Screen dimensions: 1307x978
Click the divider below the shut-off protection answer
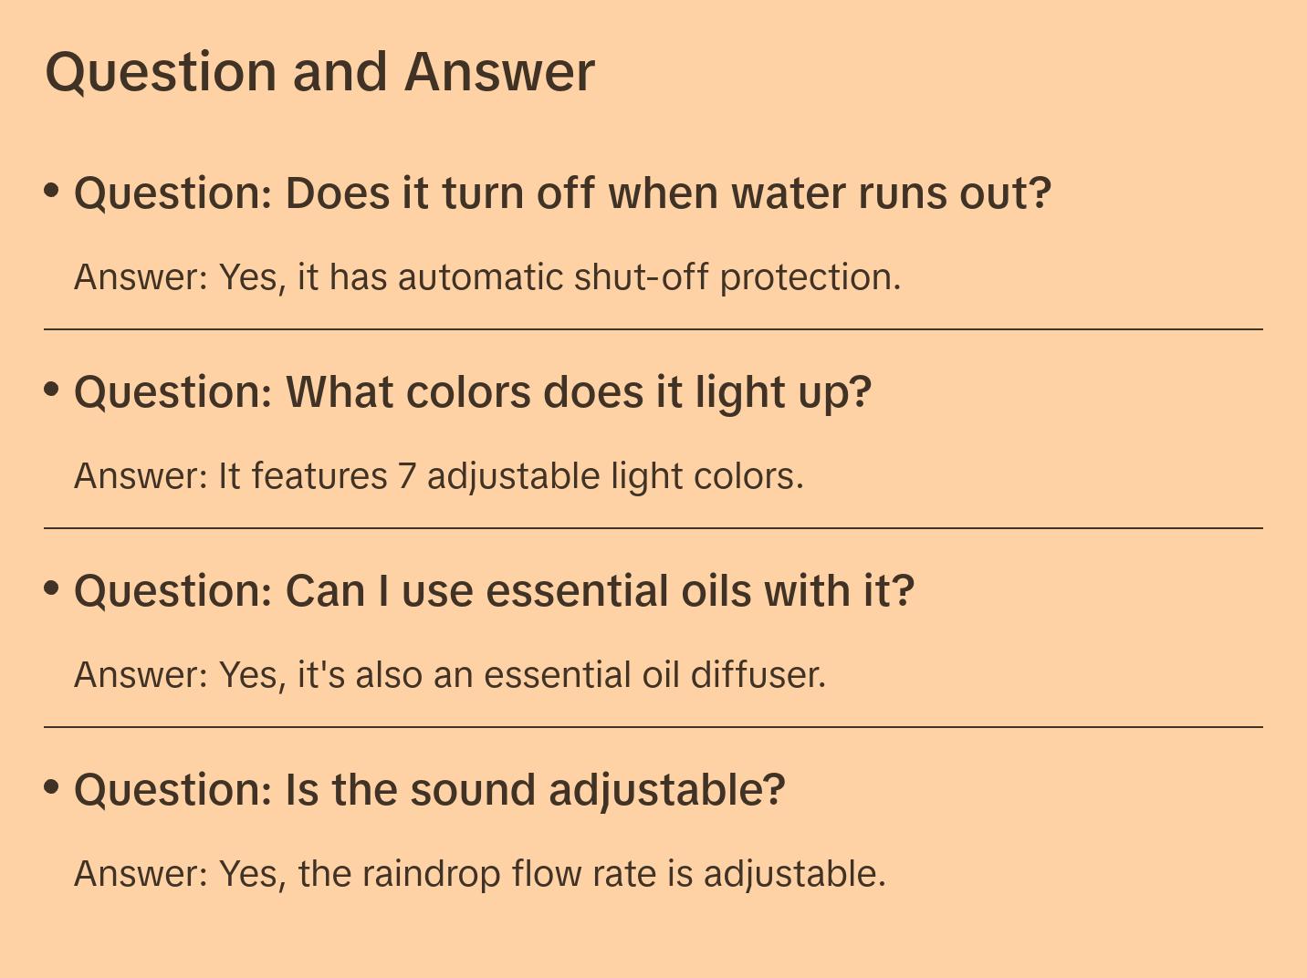pyautogui.click(x=653, y=329)
